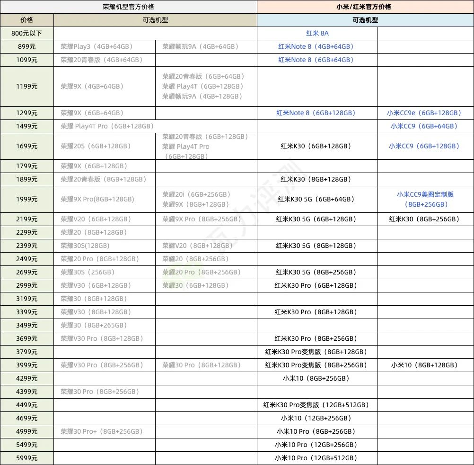Click 荣耀畅玩9A（4GB+128GB）line

pos(202,96)
